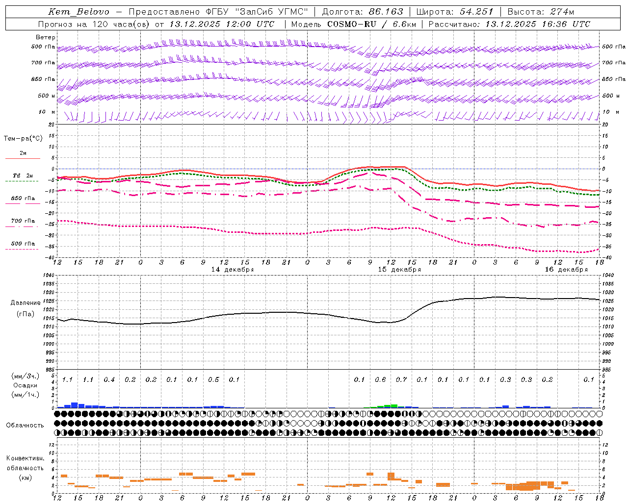Click the station name Kem_Belovo in the header

(79, 12)
